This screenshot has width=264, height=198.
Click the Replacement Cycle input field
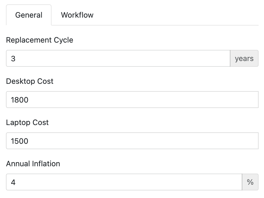pyautogui.click(x=118, y=59)
